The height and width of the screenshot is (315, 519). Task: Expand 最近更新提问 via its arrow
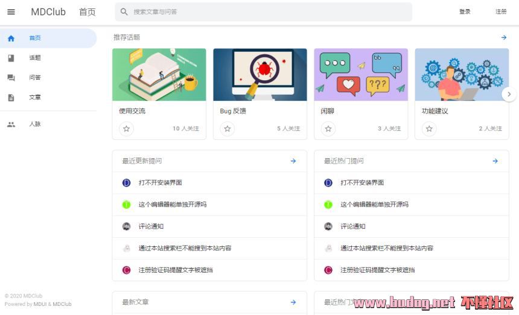click(x=293, y=161)
